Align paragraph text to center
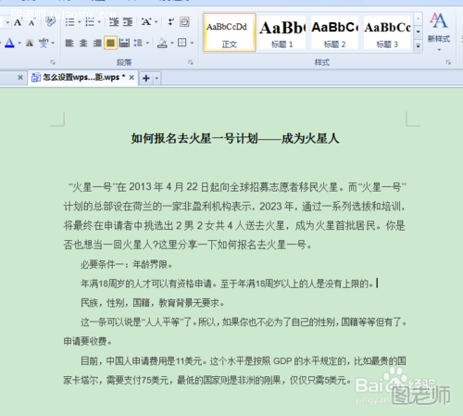The height and width of the screenshot is (416, 463). [83, 43]
